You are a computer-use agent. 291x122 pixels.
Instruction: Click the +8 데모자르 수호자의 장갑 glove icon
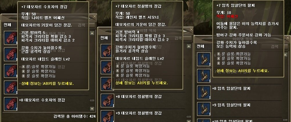click(x=11, y=104)
